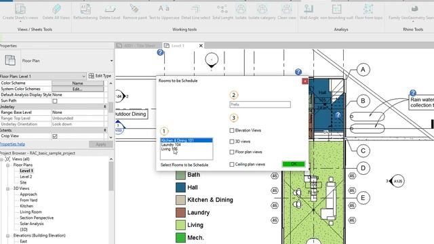The image size is (434, 244).
Task: Run the Delete All Views tool
Action: [56, 12]
